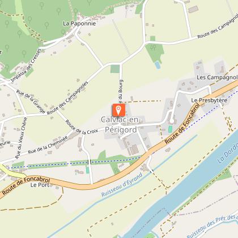Click Route de Foncabrol label near Le Port
The image size is (238, 238).
25,186
